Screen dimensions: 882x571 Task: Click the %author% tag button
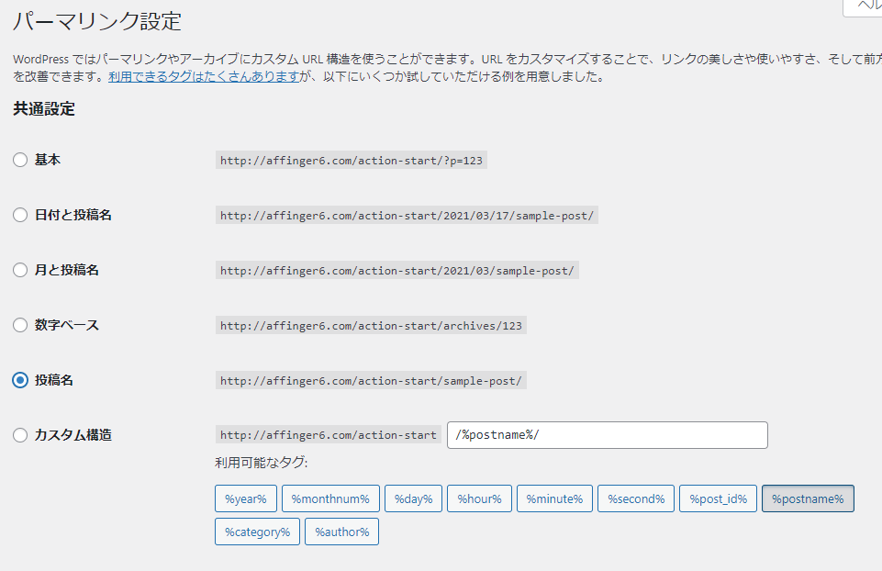point(342,532)
